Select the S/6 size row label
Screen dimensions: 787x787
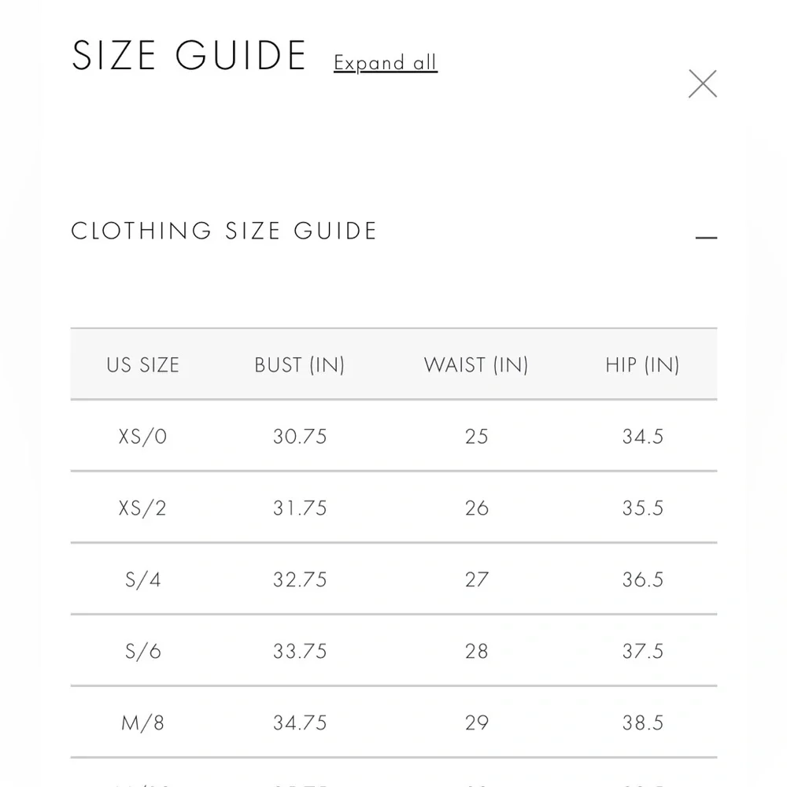point(142,652)
